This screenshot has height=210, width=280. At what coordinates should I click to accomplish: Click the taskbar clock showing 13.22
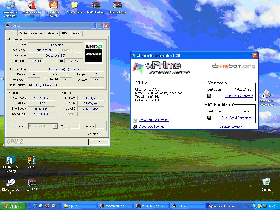(273, 206)
